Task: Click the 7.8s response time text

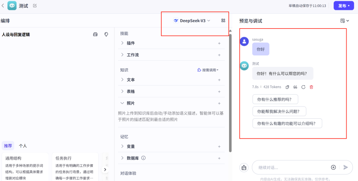Action: pos(255,87)
